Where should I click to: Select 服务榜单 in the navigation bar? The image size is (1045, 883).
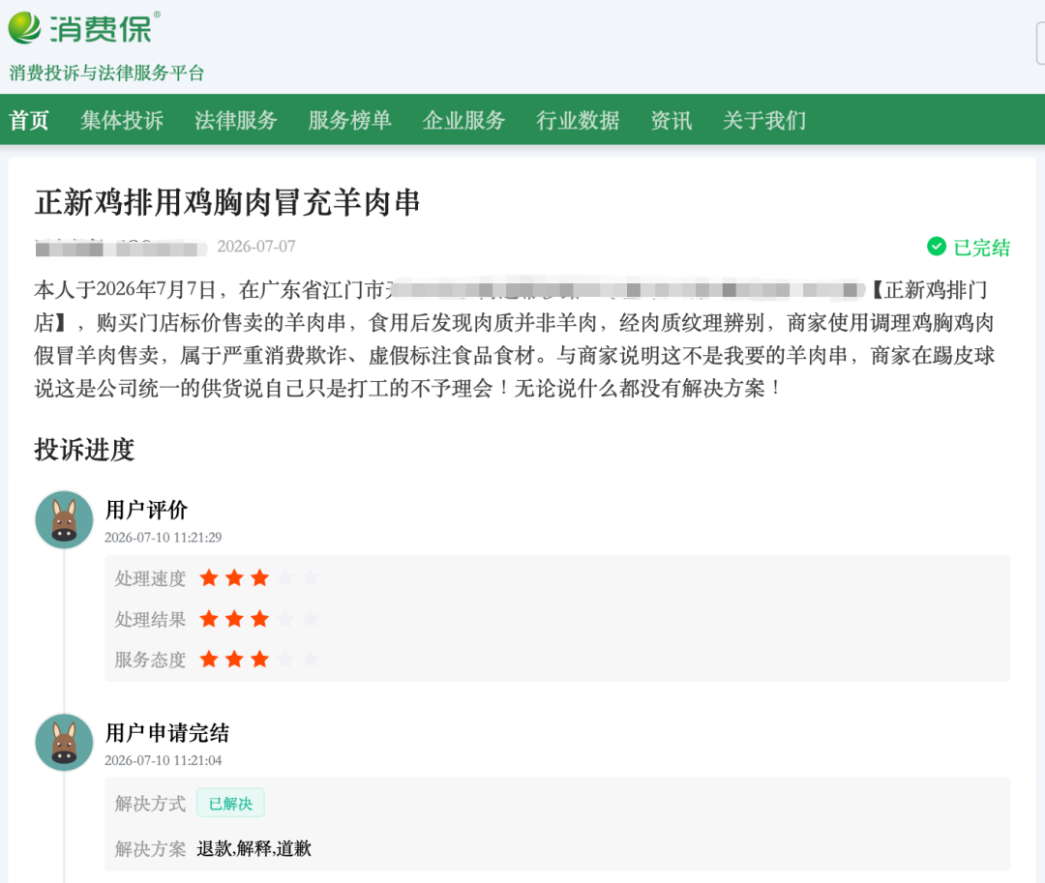pos(350,121)
